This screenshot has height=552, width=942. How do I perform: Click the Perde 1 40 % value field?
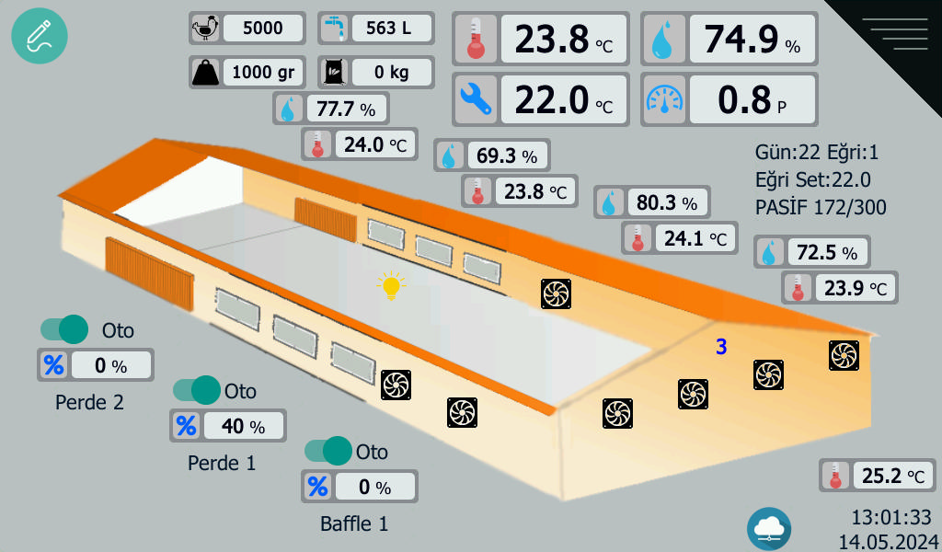(244, 426)
